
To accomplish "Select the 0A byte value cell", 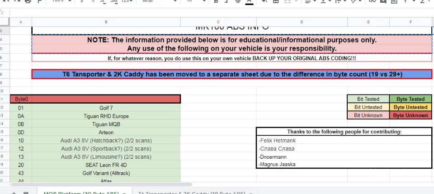I will (21, 116).
